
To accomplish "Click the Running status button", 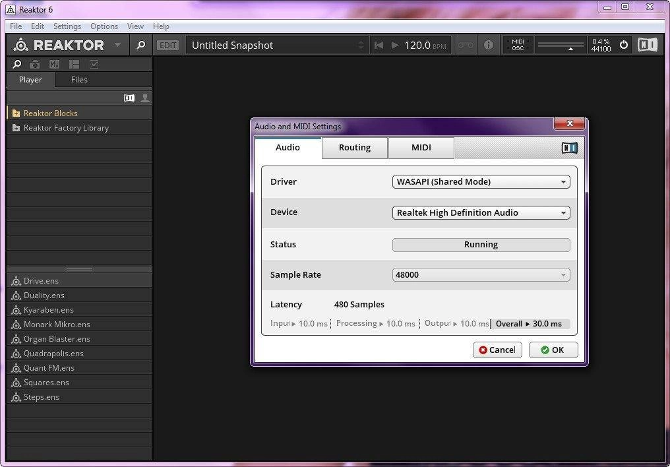I will coord(481,245).
